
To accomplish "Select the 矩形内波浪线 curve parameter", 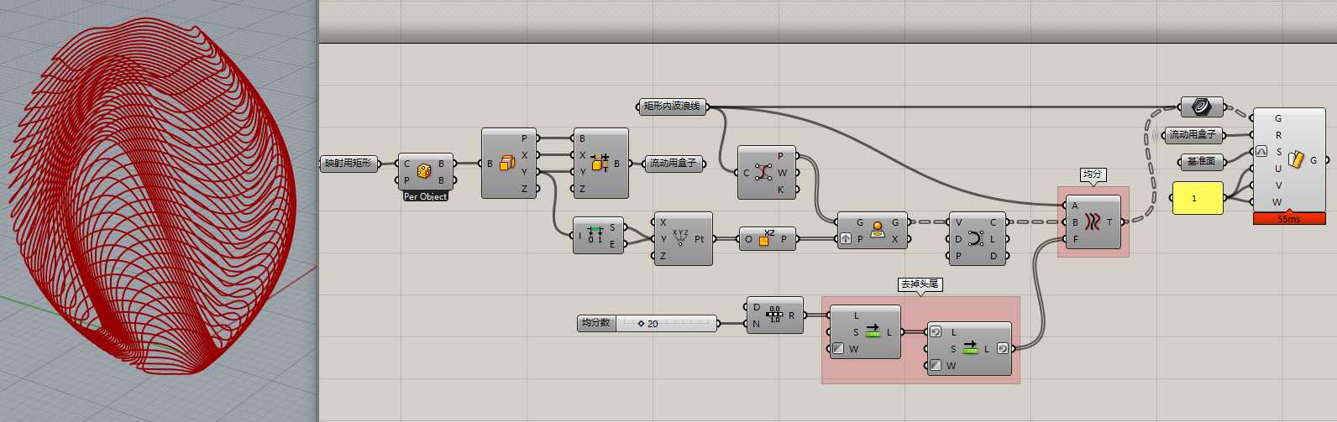I will click(672, 107).
